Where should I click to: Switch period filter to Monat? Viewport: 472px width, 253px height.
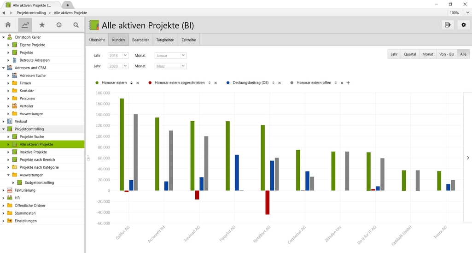[x=428, y=54]
